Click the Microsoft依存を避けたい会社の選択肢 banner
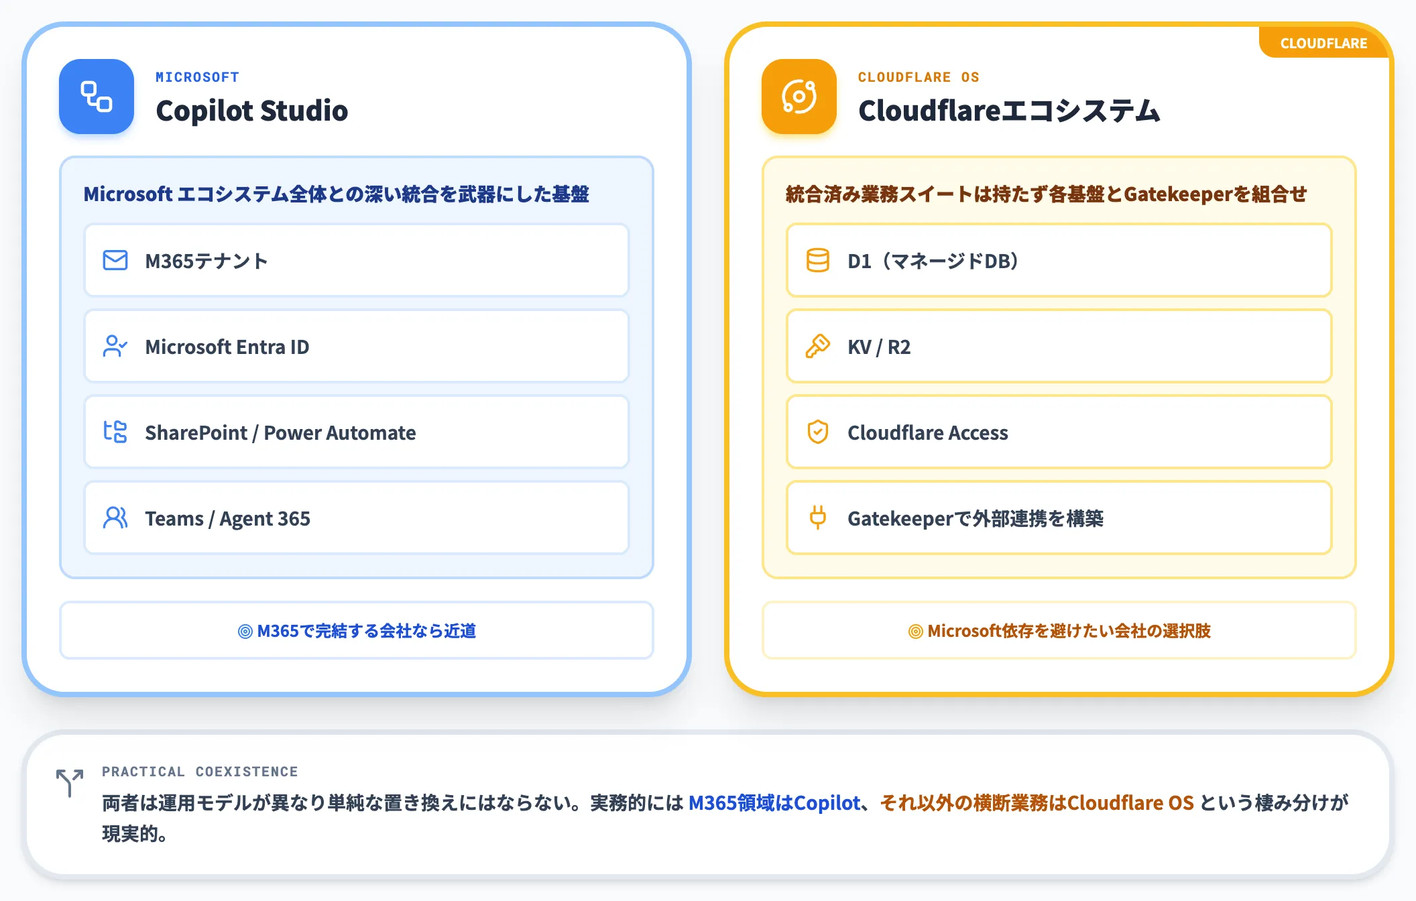Screen dimensions: 1416x901 [x=1059, y=631]
